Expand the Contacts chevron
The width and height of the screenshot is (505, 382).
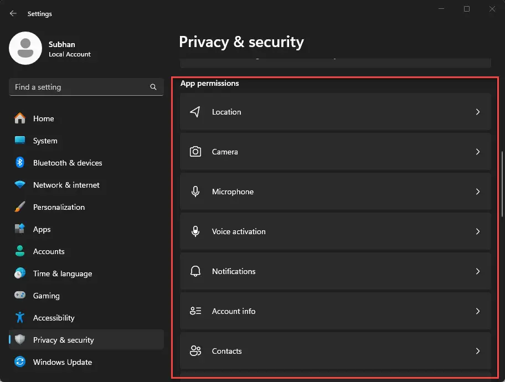point(478,351)
